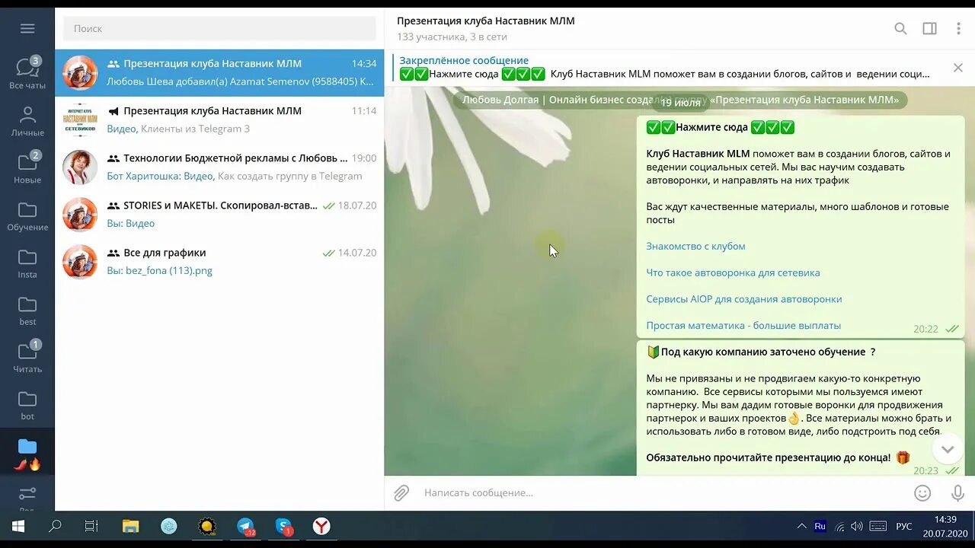The height and width of the screenshot is (548, 975).
Task: Switch to the "Личные" folder
Action: tap(27, 121)
